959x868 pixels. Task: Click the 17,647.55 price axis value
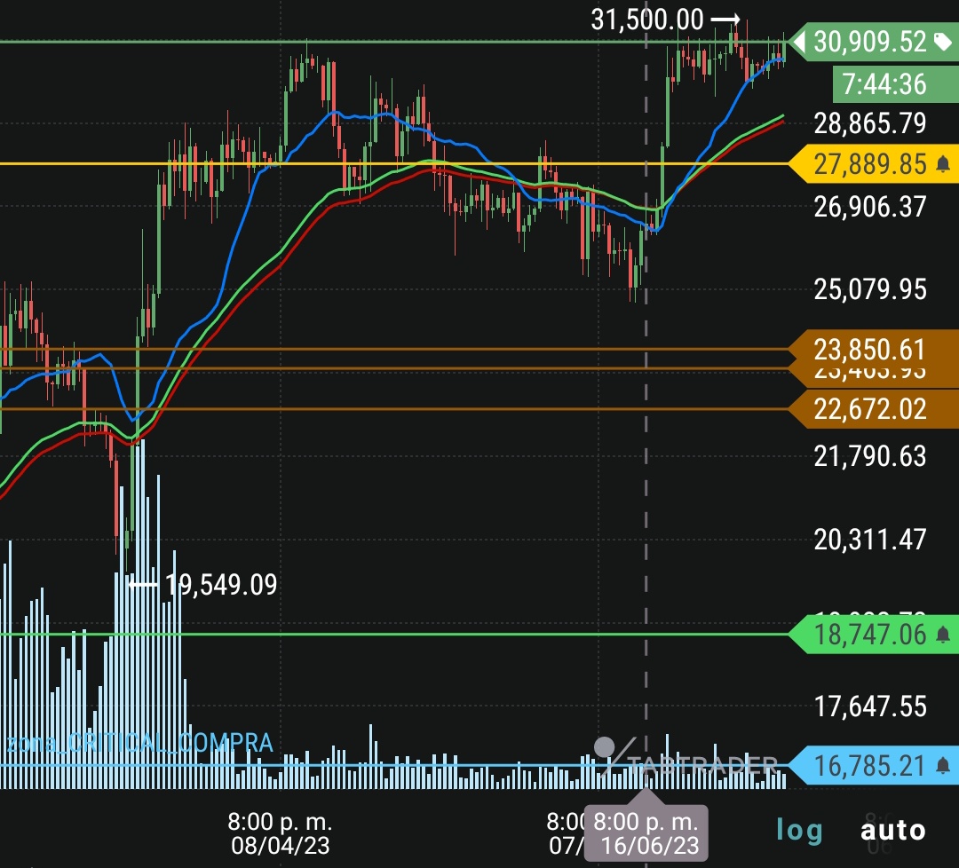869,706
